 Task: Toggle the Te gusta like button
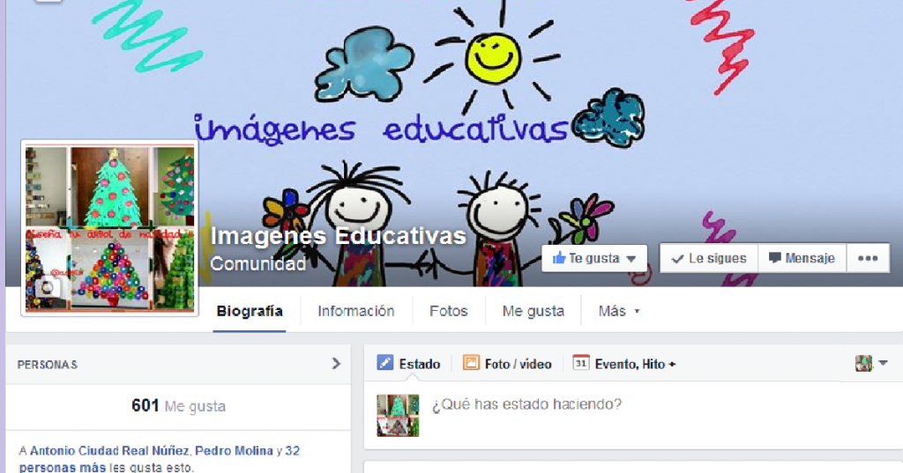(x=593, y=259)
